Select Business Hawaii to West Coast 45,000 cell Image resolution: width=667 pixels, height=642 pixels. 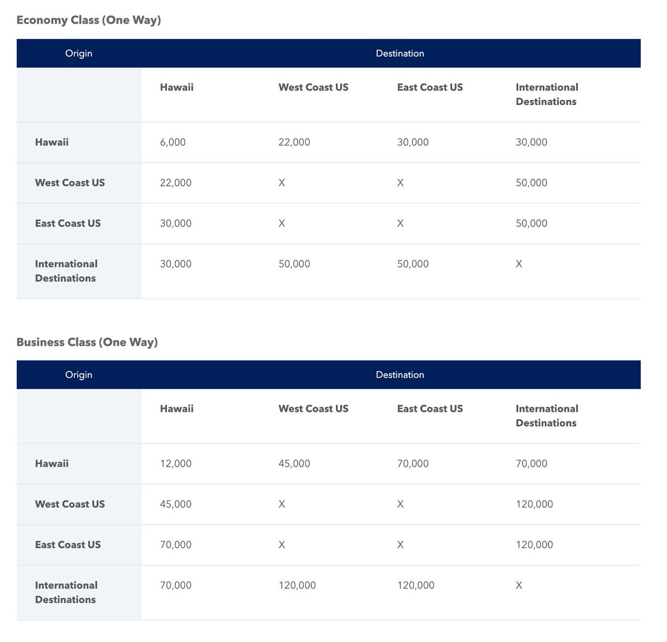(x=295, y=464)
